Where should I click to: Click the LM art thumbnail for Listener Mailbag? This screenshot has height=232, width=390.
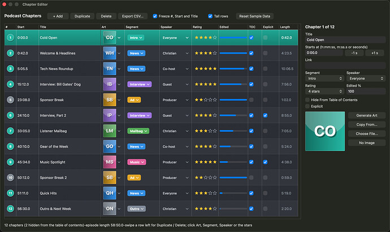[110, 131]
